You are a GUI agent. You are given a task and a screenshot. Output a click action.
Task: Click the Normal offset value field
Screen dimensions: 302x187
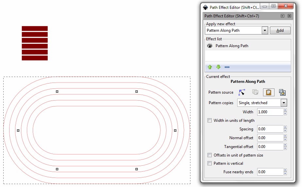[x=270, y=138]
